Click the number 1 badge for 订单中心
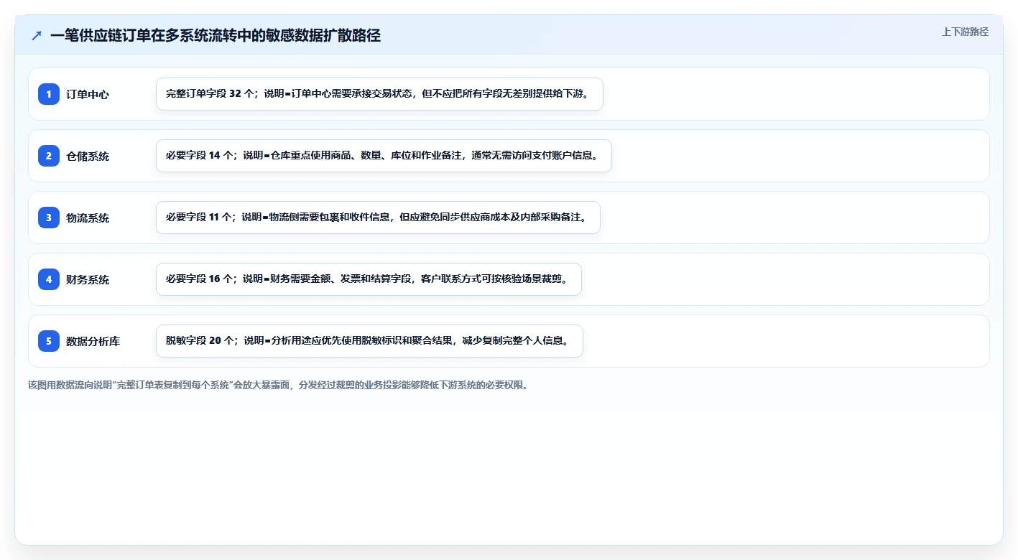Image resolution: width=1018 pixels, height=560 pixels. [x=49, y=94]
